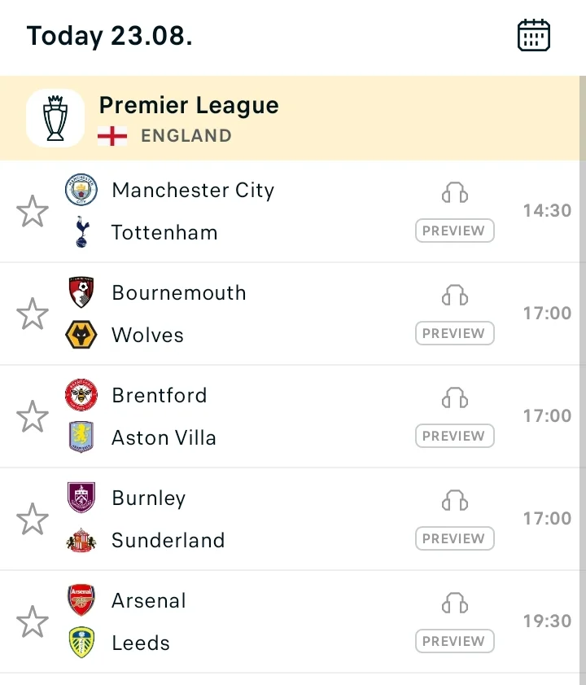Viewport: 586px width, 685px height.
Task: Click the Premier League trophy icon
Action: pyautogui.click(x=55, y=118)
